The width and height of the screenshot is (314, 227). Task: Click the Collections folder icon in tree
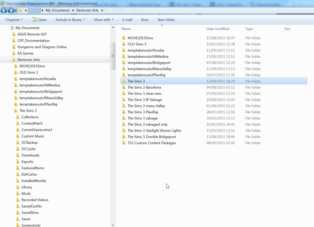point(18,117)
